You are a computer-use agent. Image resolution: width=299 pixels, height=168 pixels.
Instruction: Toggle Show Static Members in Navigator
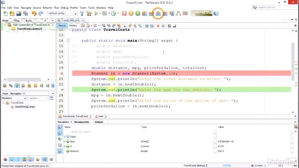(18, 159)
